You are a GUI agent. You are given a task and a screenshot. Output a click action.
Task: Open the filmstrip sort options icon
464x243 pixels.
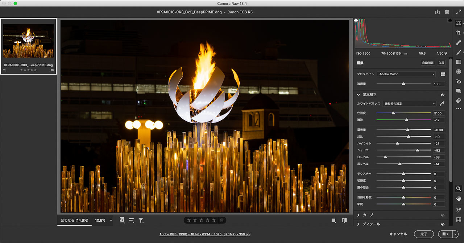point(132,220)
